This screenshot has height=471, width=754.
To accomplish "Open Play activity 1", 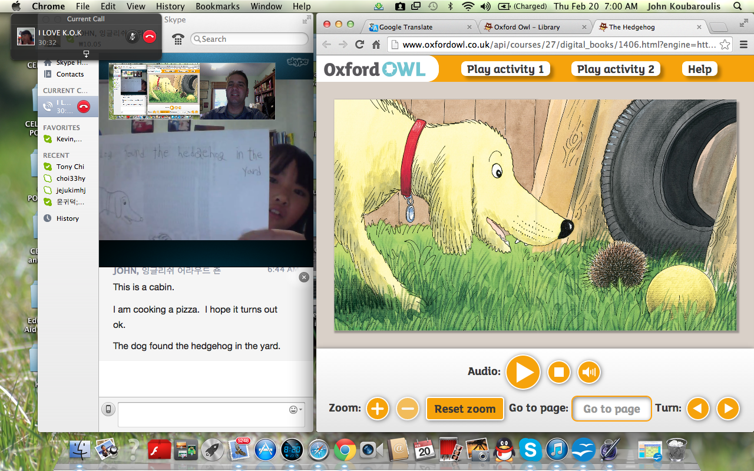I will click(x=505, y=69).
